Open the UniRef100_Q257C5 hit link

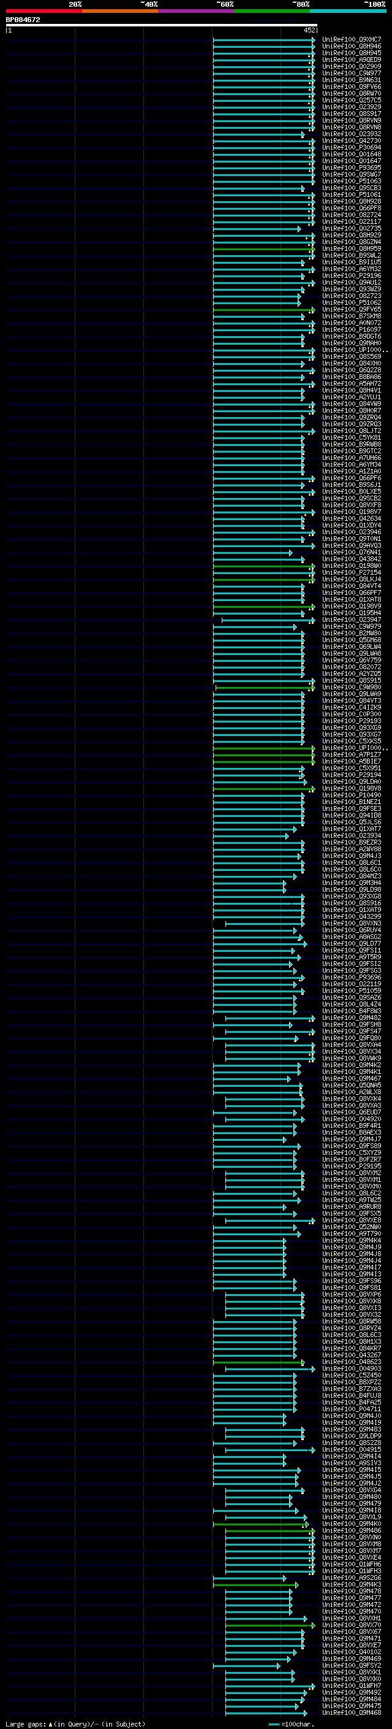[x=351, y=100]
